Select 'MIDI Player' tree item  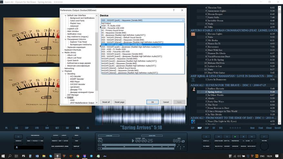[x=75, y=82]
